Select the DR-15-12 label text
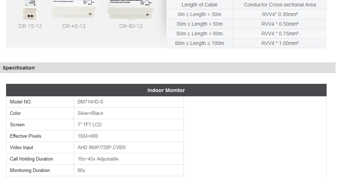The height and width of the screenshot is (178, 338). click(x=30, y=26)
